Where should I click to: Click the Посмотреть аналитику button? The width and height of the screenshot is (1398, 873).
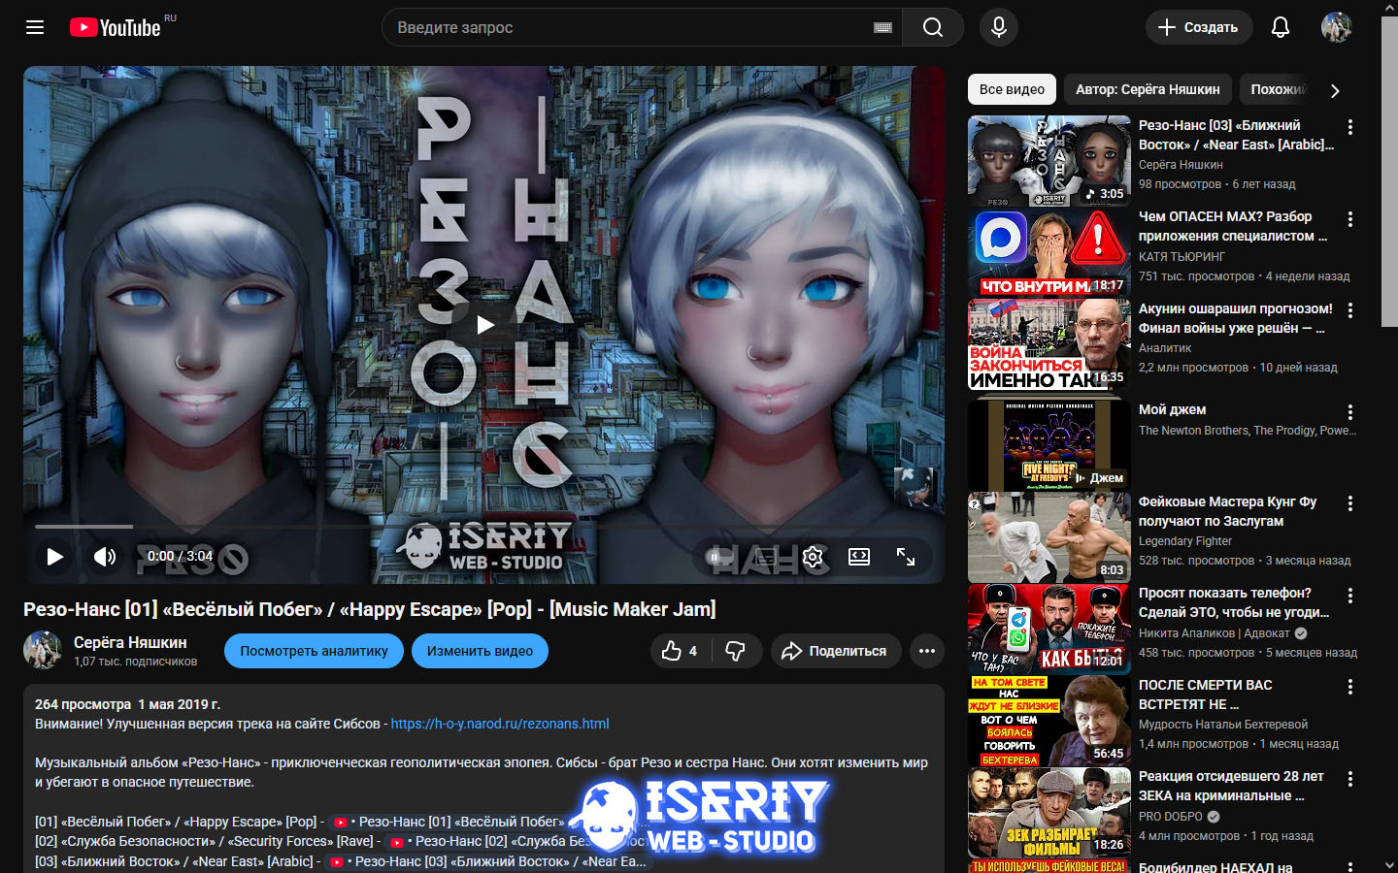(314, 651)
